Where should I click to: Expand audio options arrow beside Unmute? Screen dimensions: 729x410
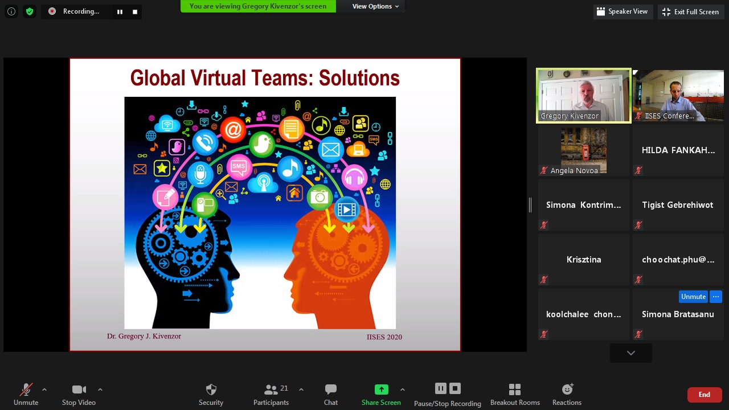[44, 389]
